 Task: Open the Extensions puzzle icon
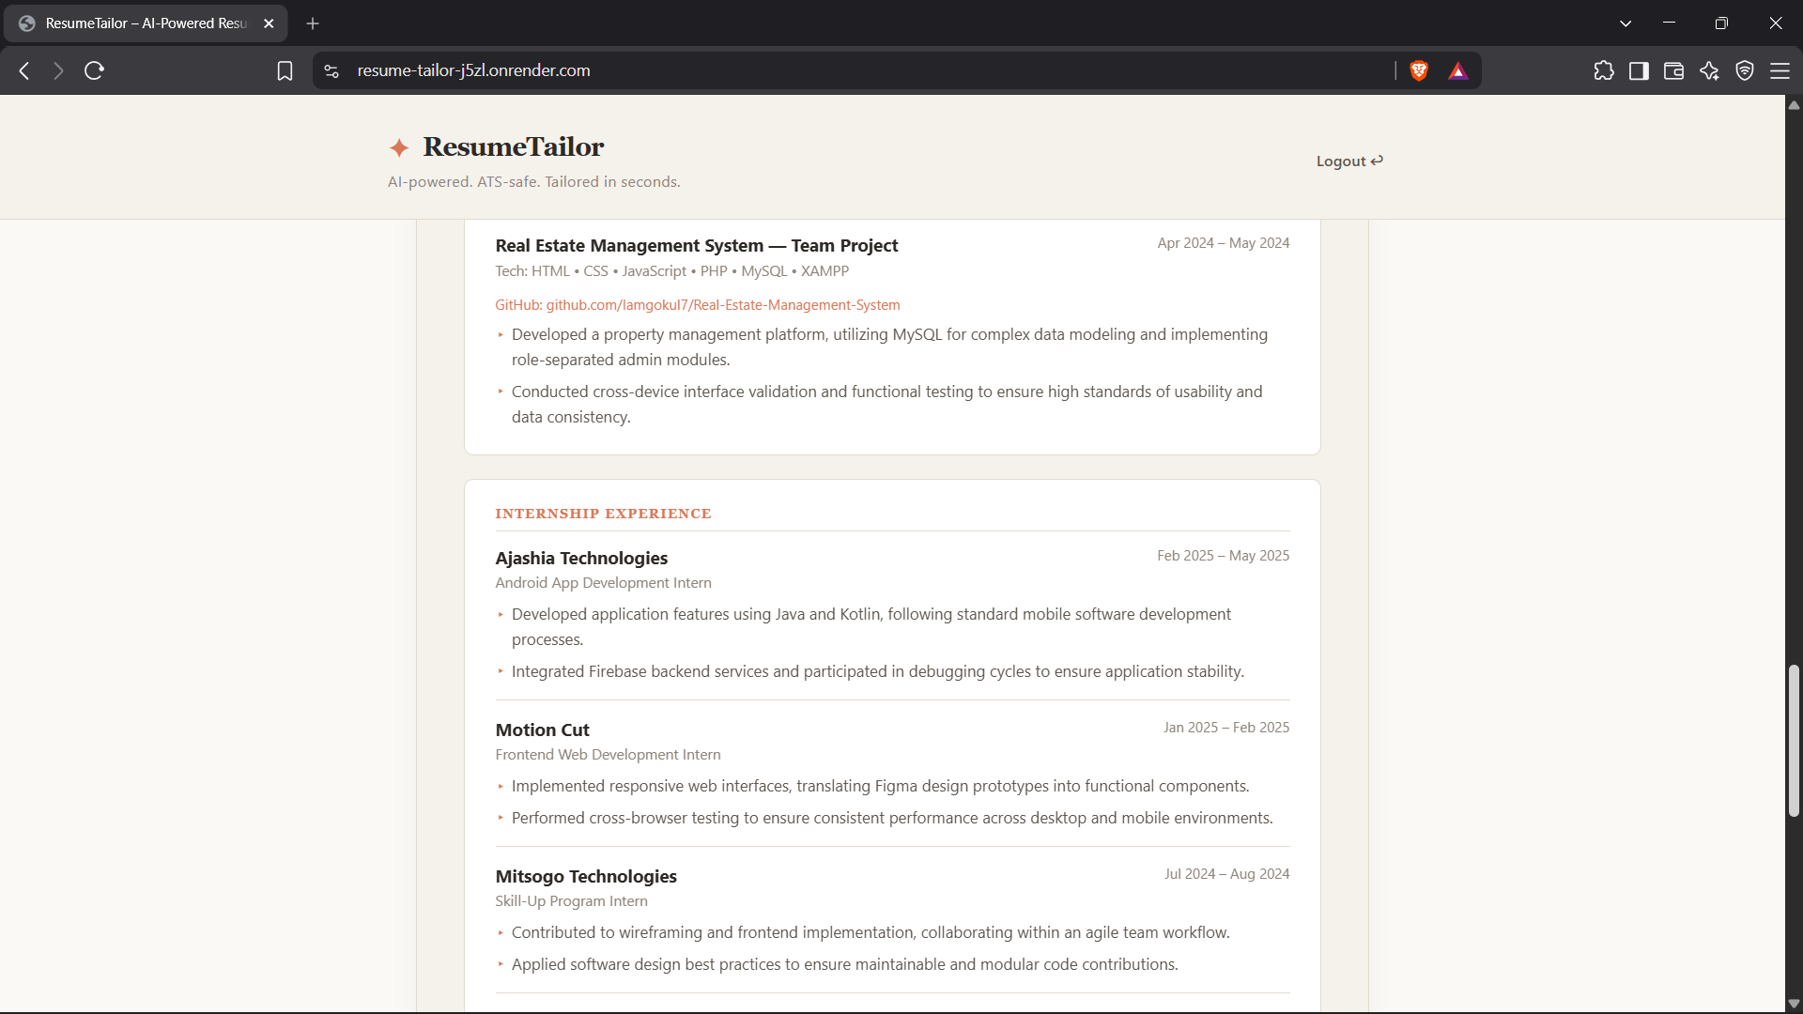pyautogui.click(x=1604, y=70)
